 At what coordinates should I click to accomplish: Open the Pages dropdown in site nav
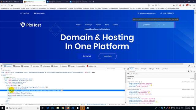(98, 25)
